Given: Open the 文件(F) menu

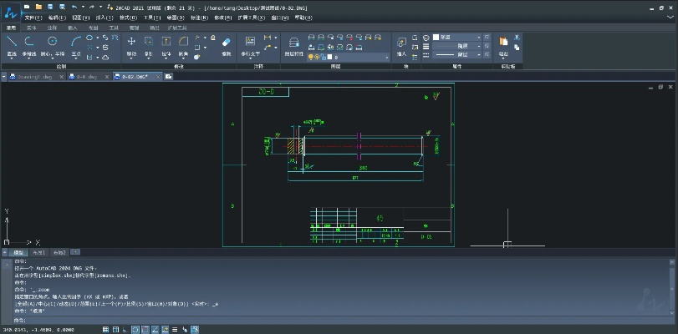Looking at the screenshot, I should pyautogui.click(x=33, y=17).
